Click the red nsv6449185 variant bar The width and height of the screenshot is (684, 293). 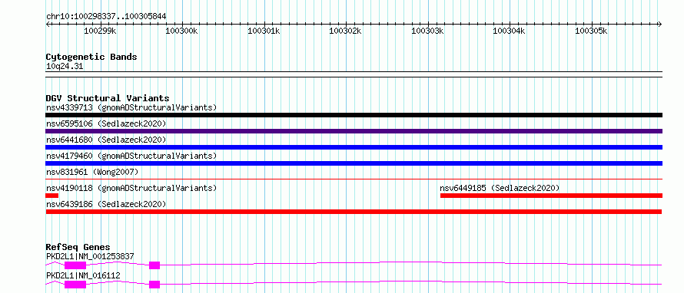(x=551, y=196)
